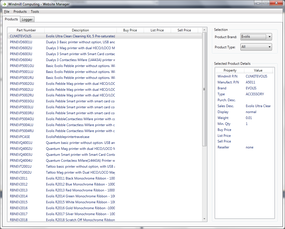Select part number PRNEVP5003GU

22,101
